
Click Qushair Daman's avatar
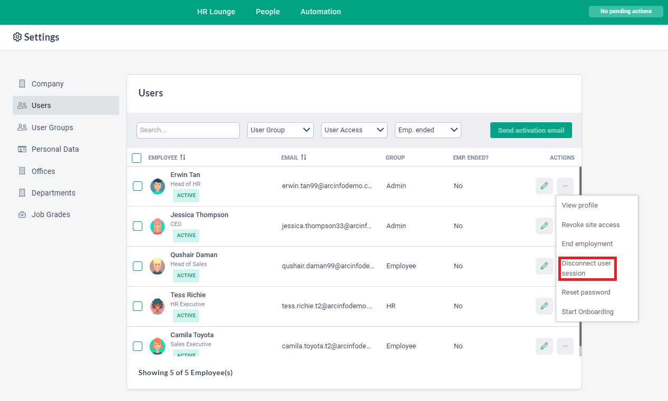(x=157, y=267)
